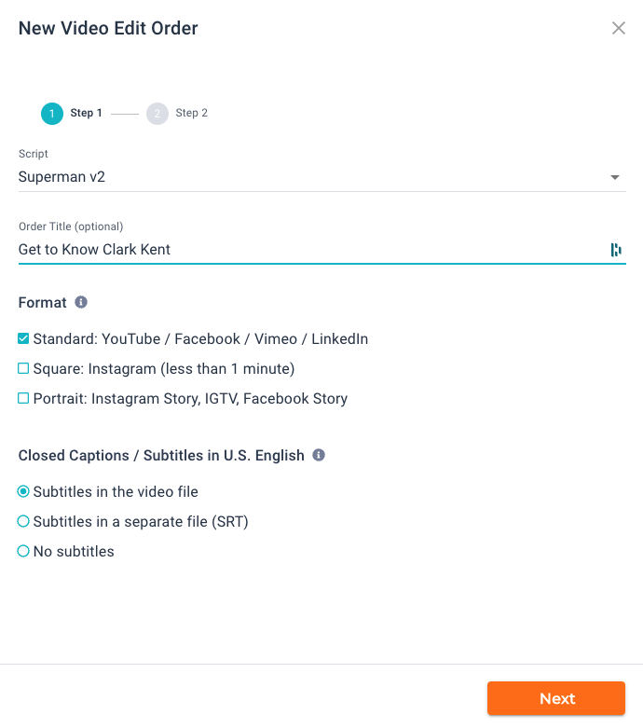Enable Portrait Instagram Story format
Viewport: 643px width, 728px height.
pos(23,398)
